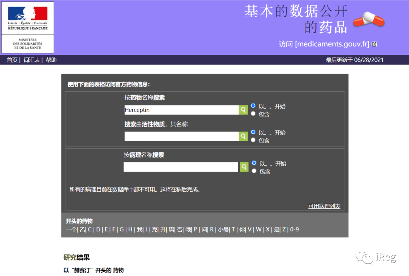Click '你' in the drug alphabet list
Image resolution: width=409 pixels, height=276 pixels.
[243, 229]
